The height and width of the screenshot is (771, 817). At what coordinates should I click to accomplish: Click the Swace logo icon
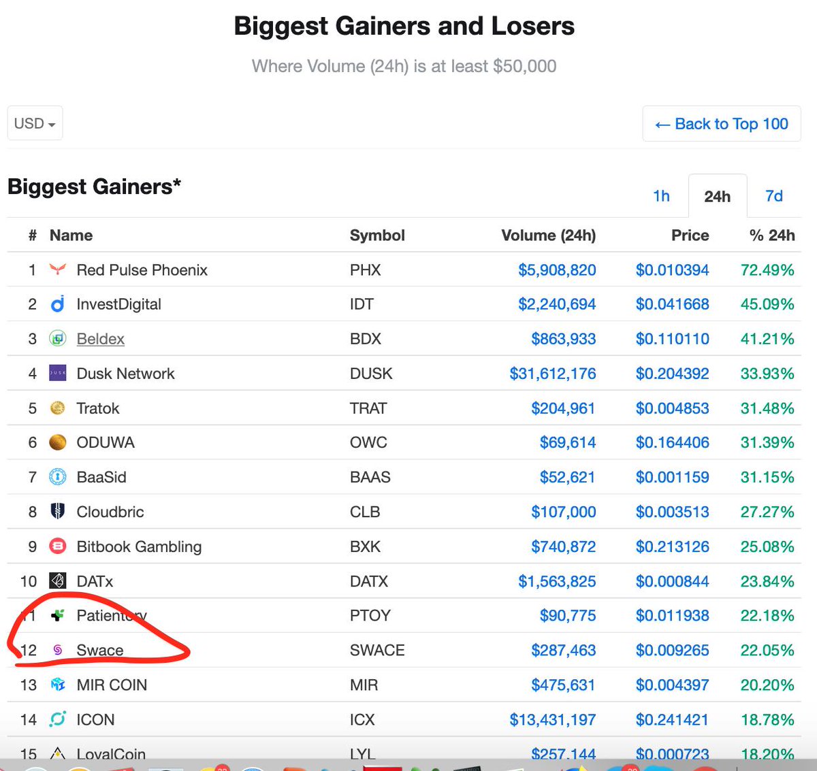pos(58,650)
